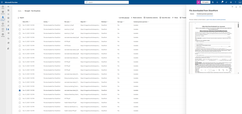Click Customize columns
242x114 pixels.
pos(151,18)
